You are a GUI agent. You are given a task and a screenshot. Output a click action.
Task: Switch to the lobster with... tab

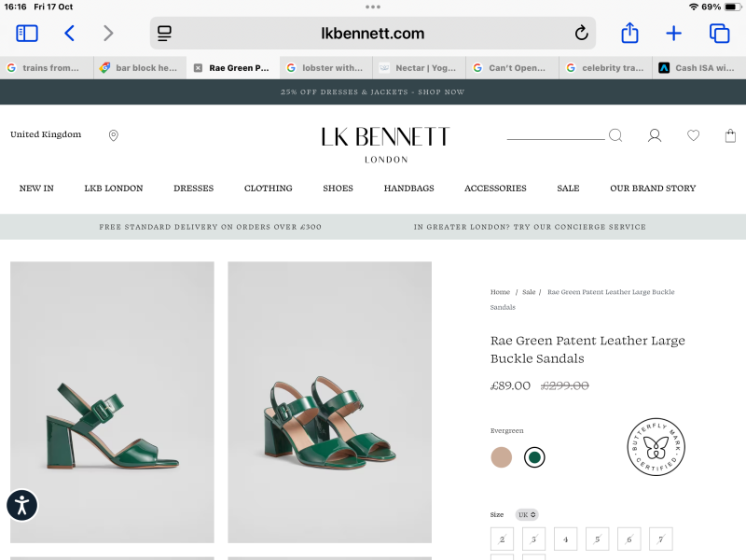click(x=326, y=68)
